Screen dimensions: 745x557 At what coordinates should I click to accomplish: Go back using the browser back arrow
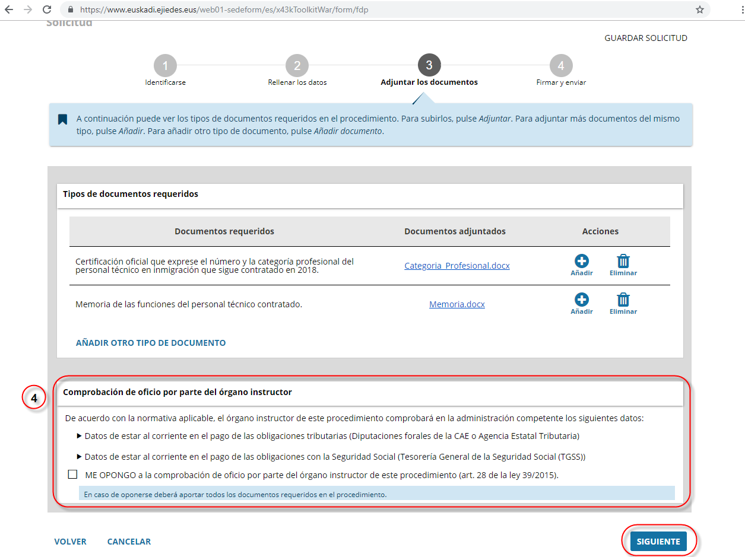(x=9, y=10)
